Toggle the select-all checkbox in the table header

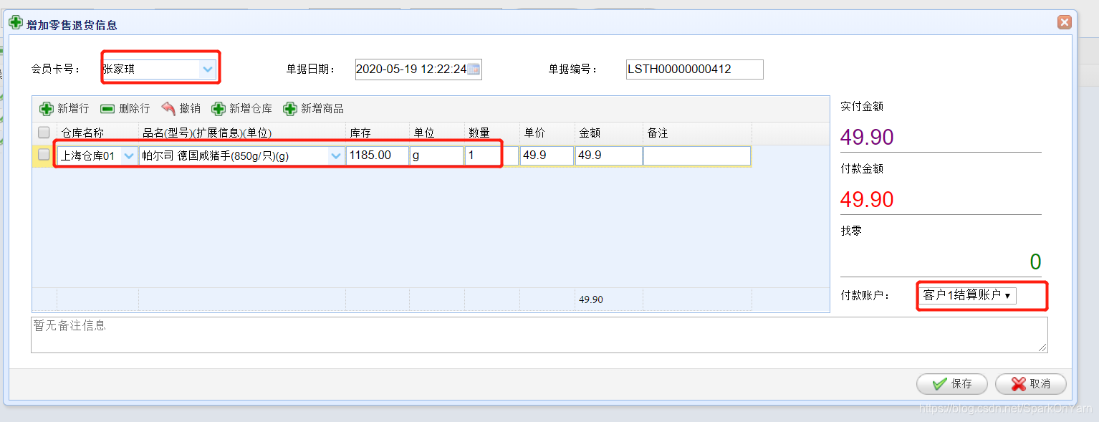coord(44,133)
